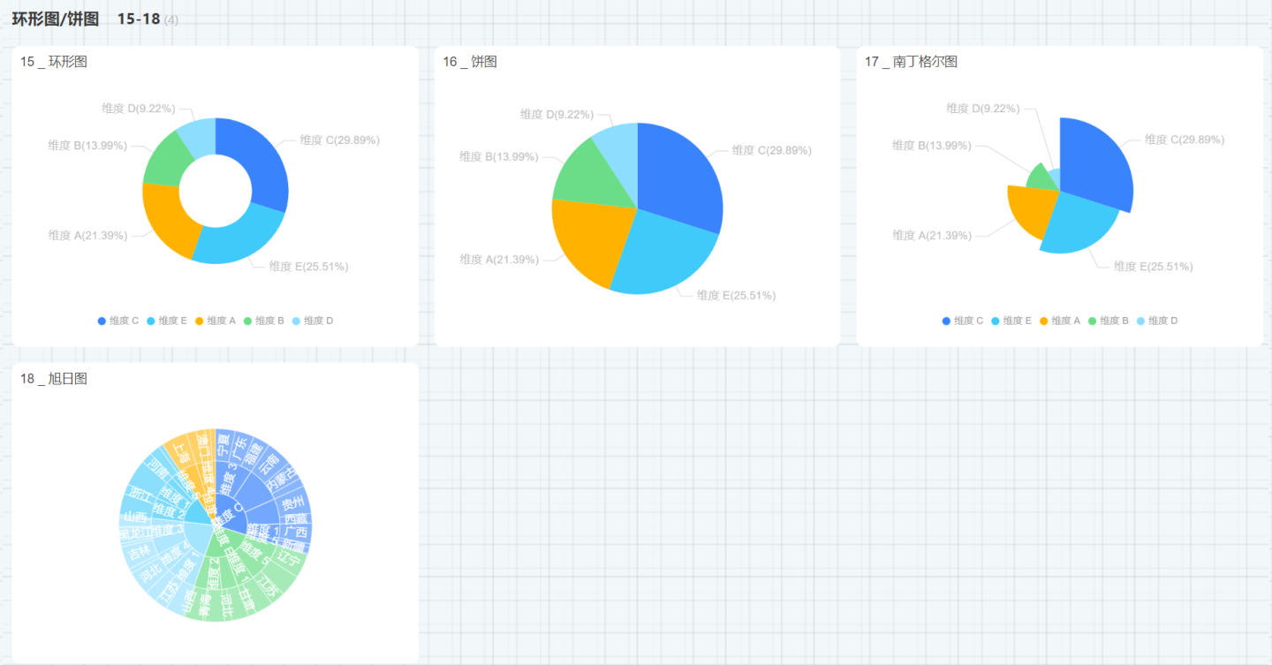Click the light-blue 维度 D legend dot under 环形图
Screen dimensions: 1272x665
297,321
